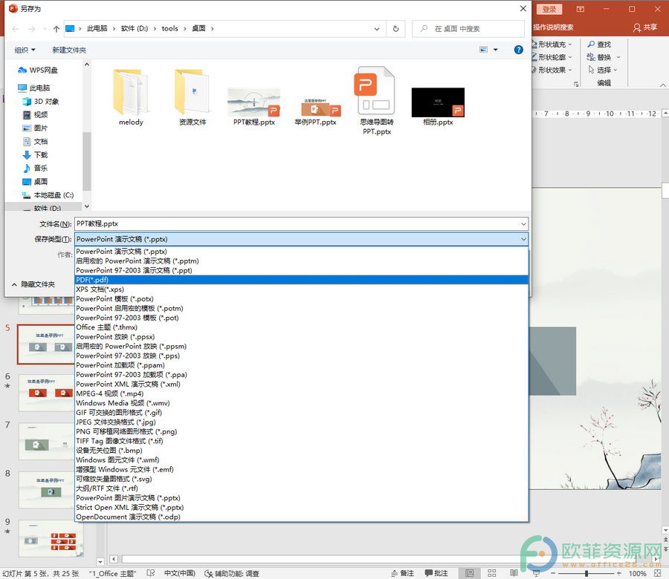Image resolution: width=669 pixels, height=579 pixels.
Task: Click tools in the address path
Action: click(x=169, y=28)
